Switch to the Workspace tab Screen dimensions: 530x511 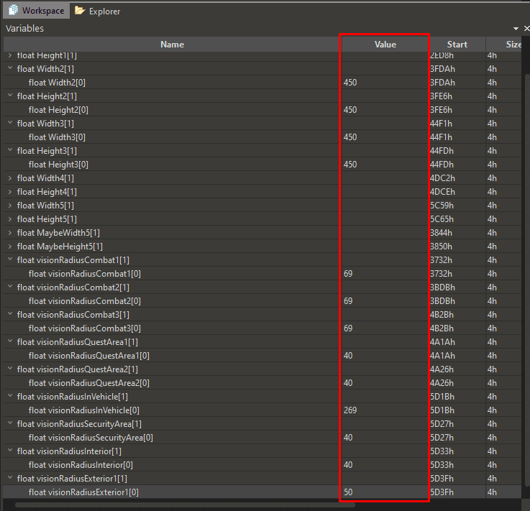37,11
